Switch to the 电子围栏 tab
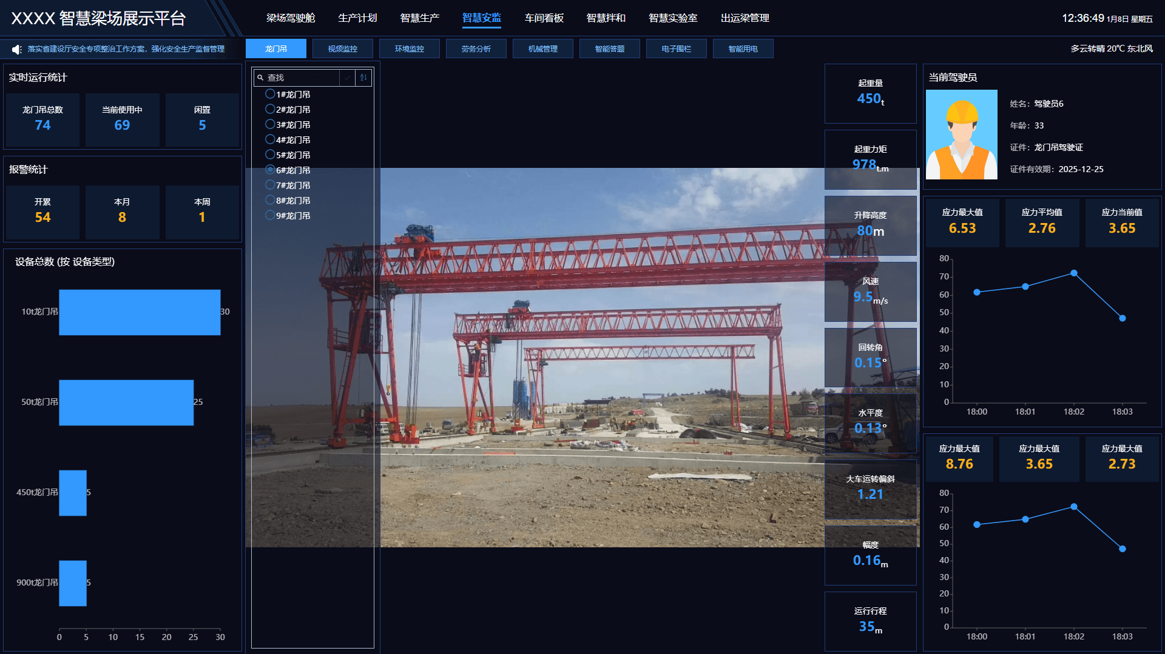This screenshot has width=1165, height=654. (x=676, y=48)
